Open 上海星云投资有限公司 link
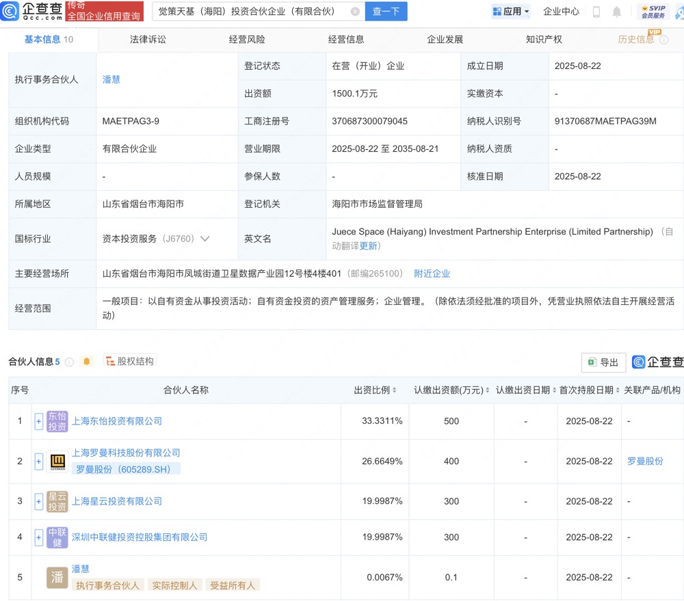 [x=117, y=502]
